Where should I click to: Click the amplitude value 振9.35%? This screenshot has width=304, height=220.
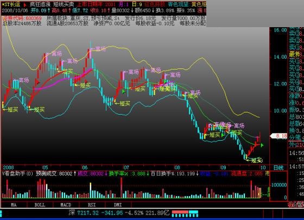click(x=186, y=10)
